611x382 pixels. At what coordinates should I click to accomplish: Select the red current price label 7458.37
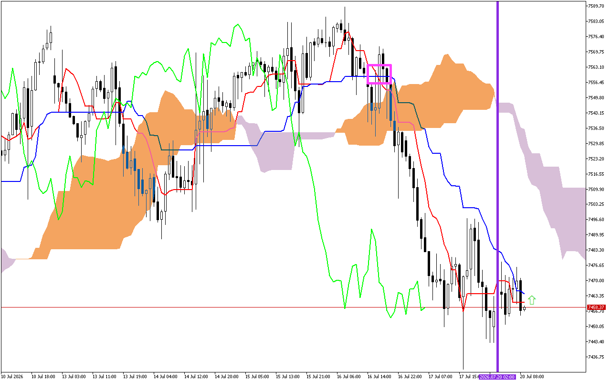click(596, 307)
